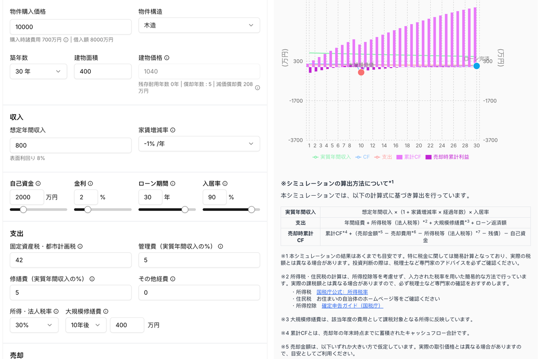The height and width of the screenshot is (359, 539).
Task: Click 入居率 number field with 90
Action: coord(215,197)
